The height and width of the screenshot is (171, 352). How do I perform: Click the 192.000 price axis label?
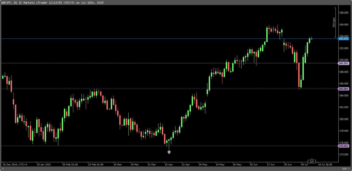[x=343, y=48]
